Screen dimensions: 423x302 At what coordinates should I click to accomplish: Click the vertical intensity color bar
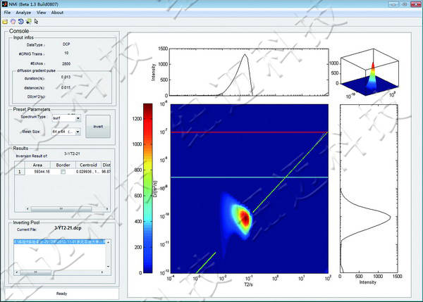coord(147,188)
